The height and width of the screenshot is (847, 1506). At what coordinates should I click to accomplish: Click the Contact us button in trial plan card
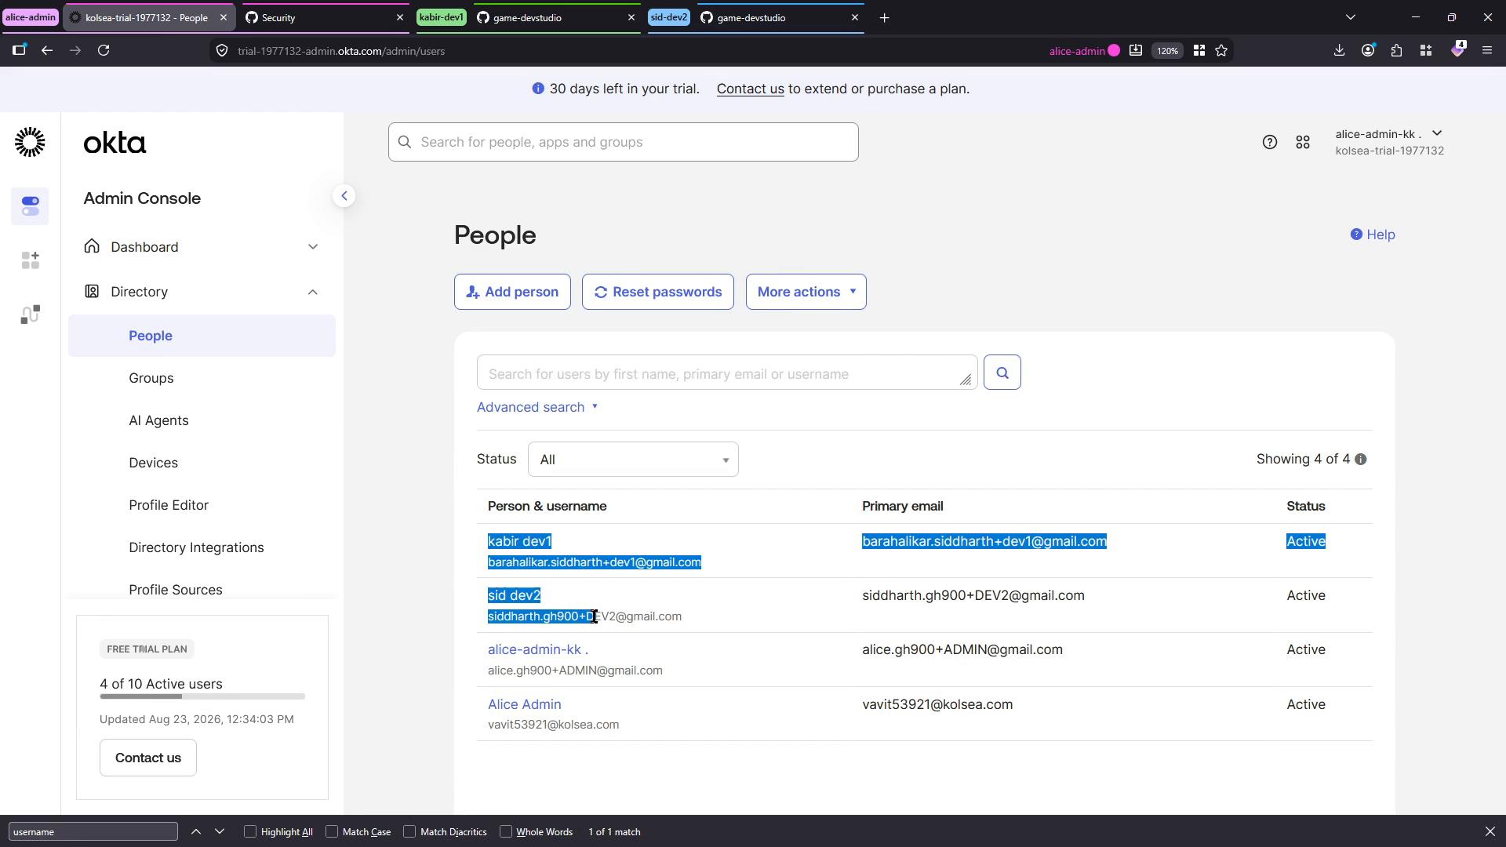coord(147,758)
